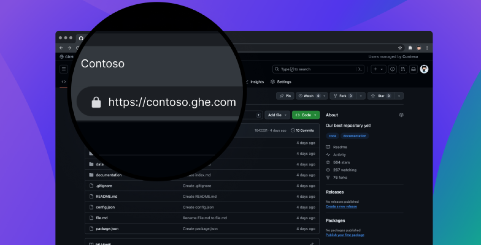Click the 564 stars label
This screenshot has width=481, height=245.
point(342,162)
